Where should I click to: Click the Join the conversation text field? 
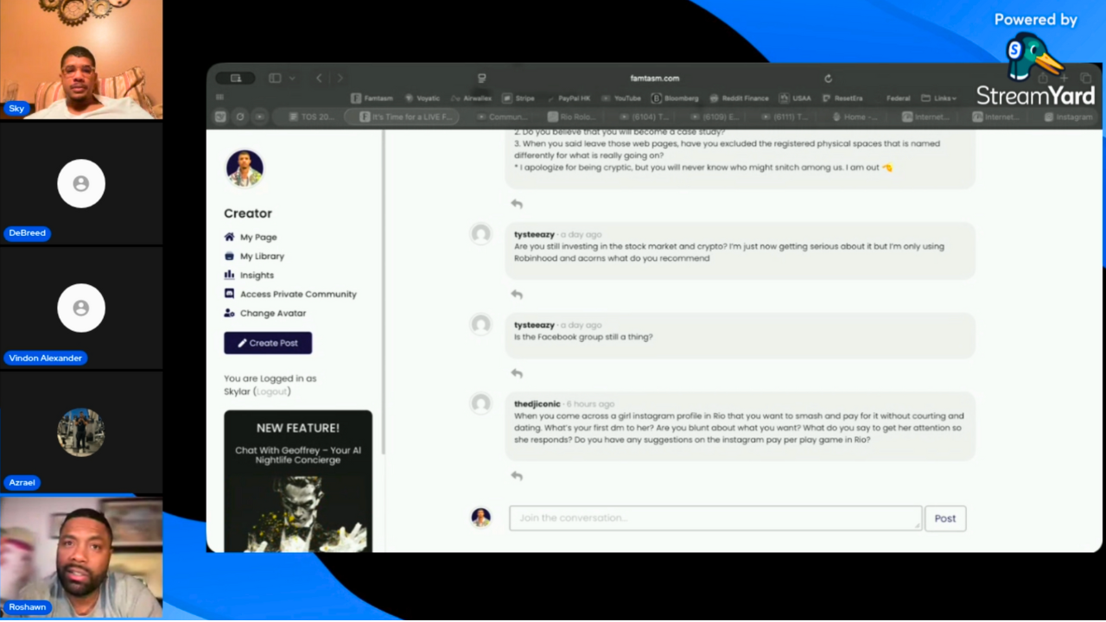tap(715, 518)
